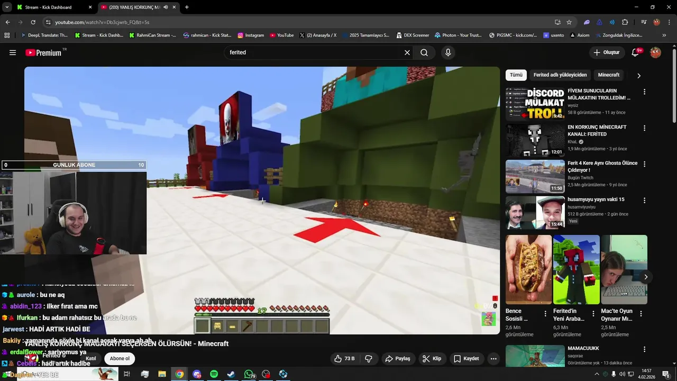677x381 pixels.
Task: Bookmark this page with star icon
Action: point(569,22)
